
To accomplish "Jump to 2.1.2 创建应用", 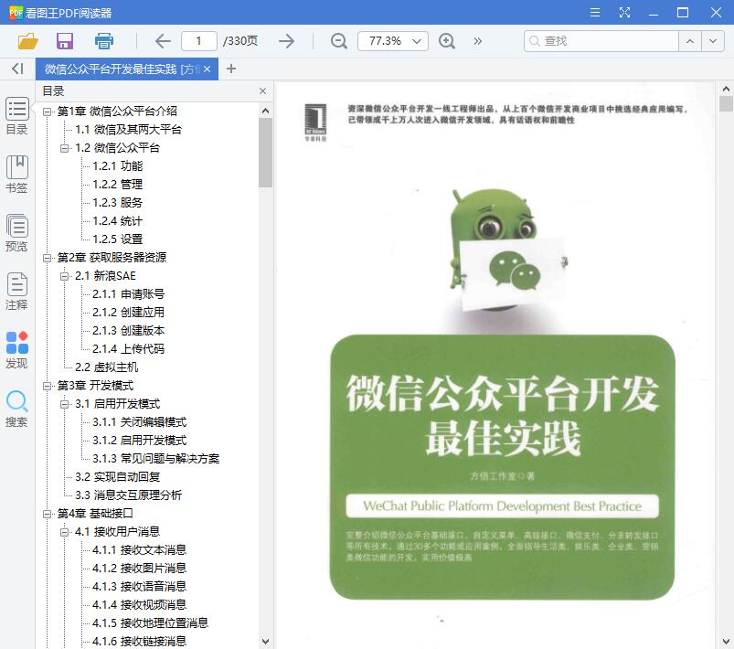I will pos(128,313).
